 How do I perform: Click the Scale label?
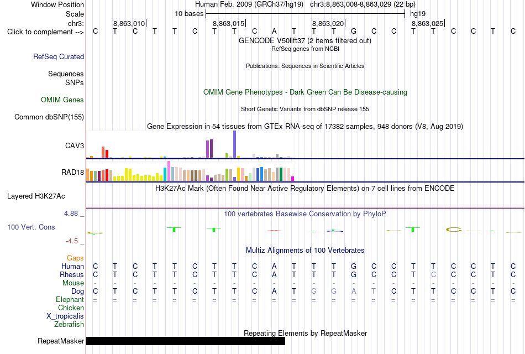click(75, 14)
